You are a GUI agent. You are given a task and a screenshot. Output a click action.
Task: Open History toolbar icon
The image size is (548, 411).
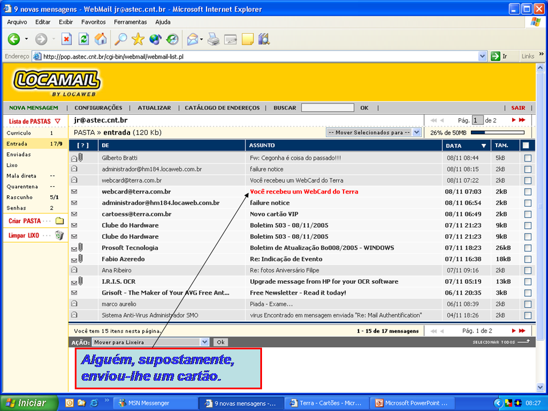172,39
